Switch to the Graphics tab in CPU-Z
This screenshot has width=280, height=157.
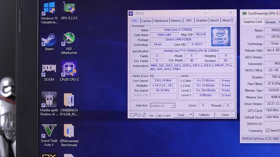pos(202,20)
